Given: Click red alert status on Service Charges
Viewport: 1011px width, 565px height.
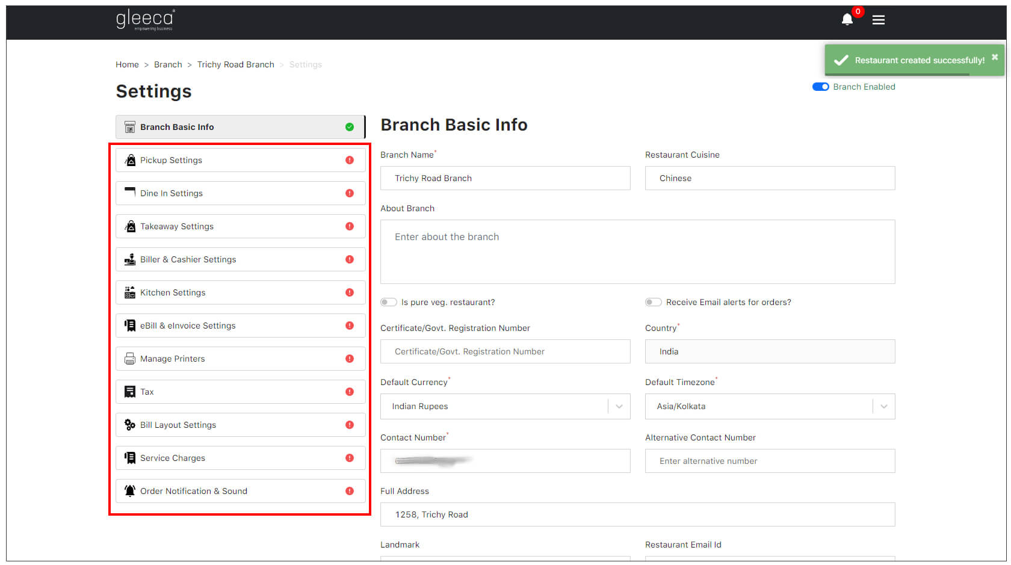Looking at the screenshot, I should click(x=350, y=458).
